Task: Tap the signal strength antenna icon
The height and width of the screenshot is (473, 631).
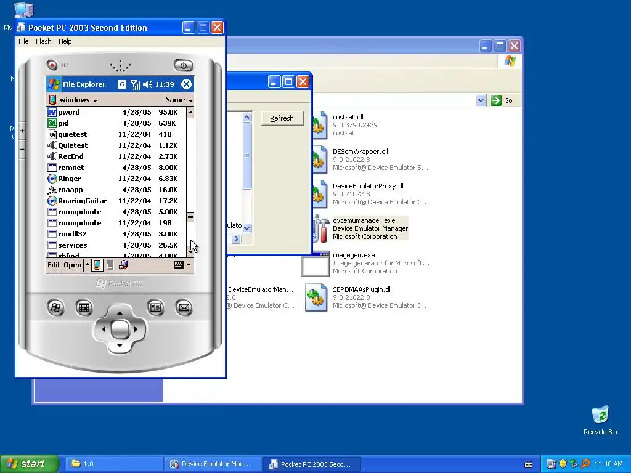Action: [135, 84]
